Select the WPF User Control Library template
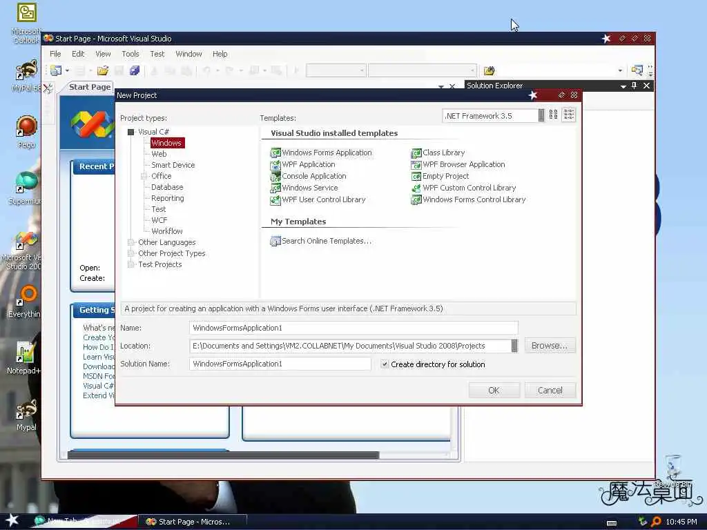 click(318, 199)
